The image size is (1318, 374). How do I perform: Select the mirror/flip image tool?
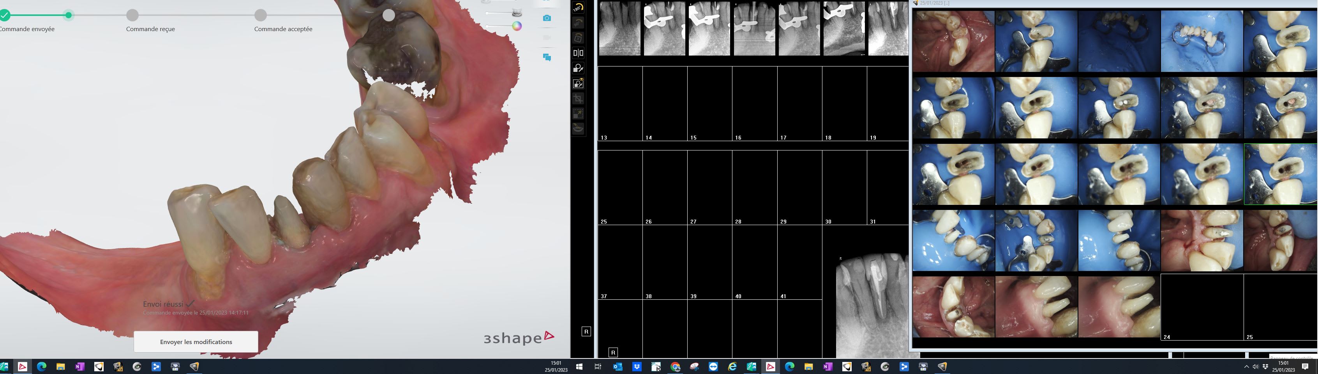point(578,53)
